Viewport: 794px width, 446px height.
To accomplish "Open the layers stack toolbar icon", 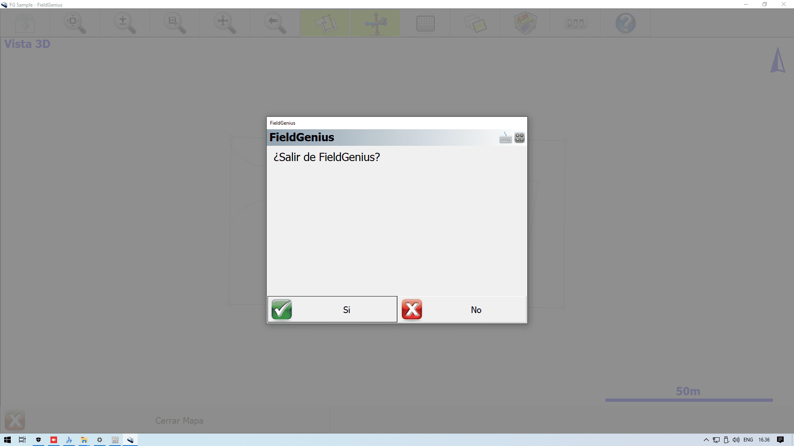I will [x=476, y=23].
